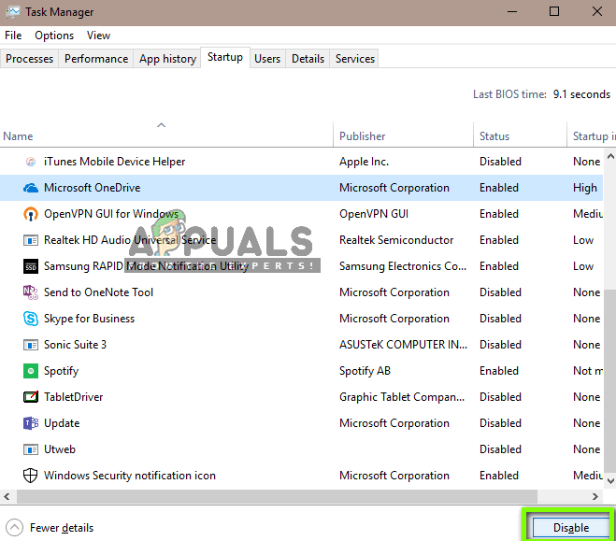Select the iTunes Mobile Device Helper row
This screenshot has width=616, height=541.
coord(301,162)
